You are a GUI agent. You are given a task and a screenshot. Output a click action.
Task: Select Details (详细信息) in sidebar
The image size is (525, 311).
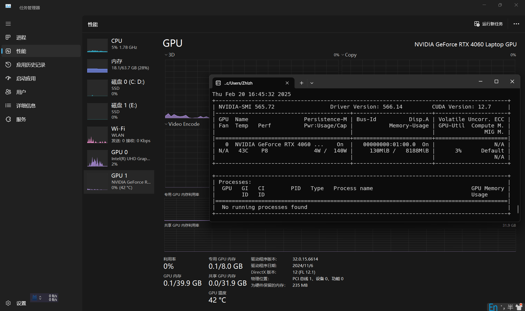[26, 106]
